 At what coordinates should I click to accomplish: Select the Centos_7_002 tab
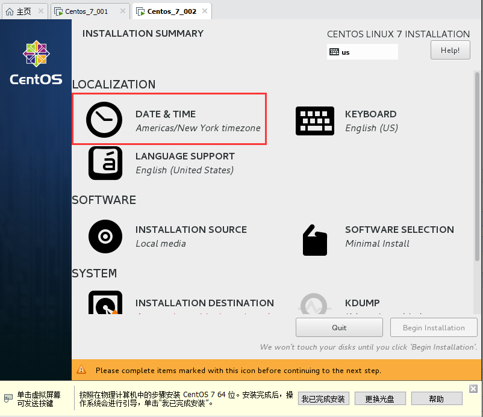click(x=172, y=11)
